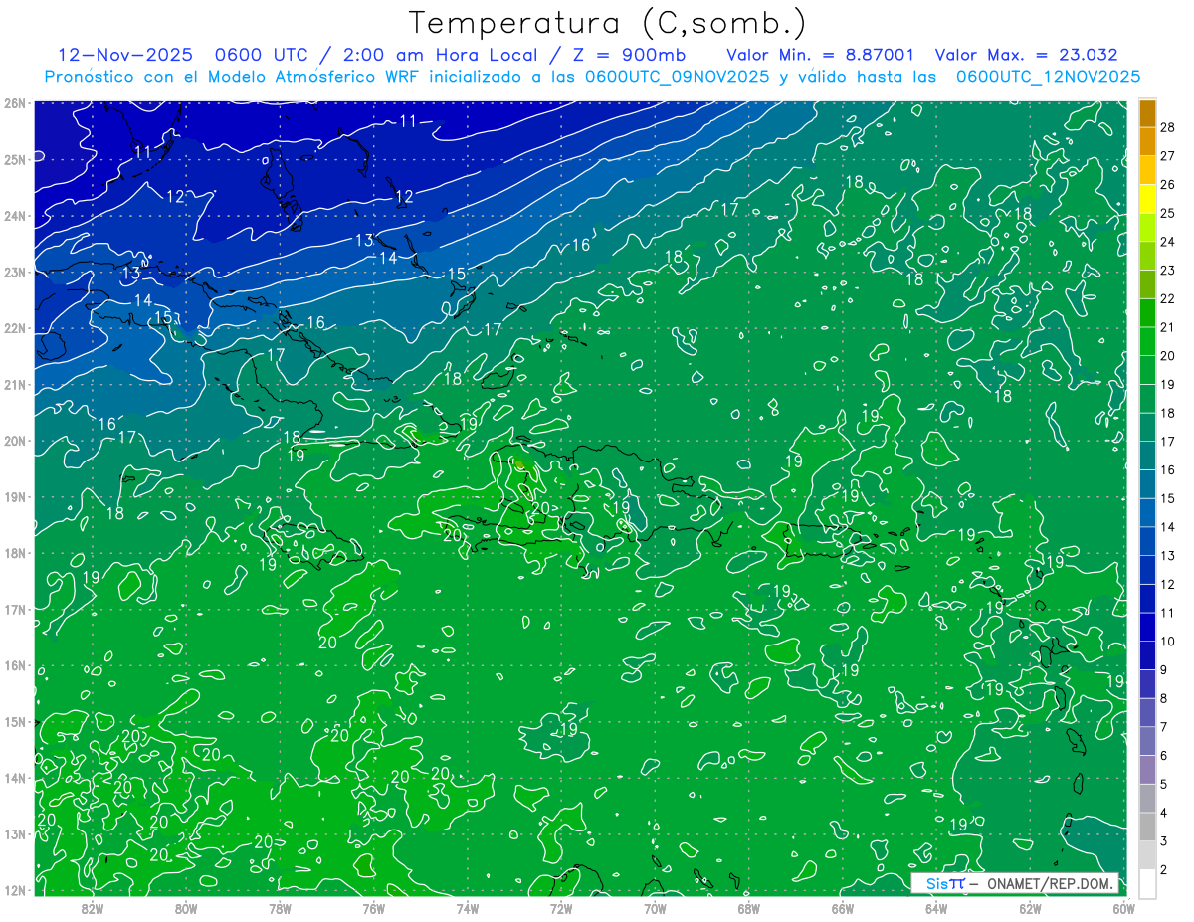Click longitude axis label "70W"

point(655,908)
